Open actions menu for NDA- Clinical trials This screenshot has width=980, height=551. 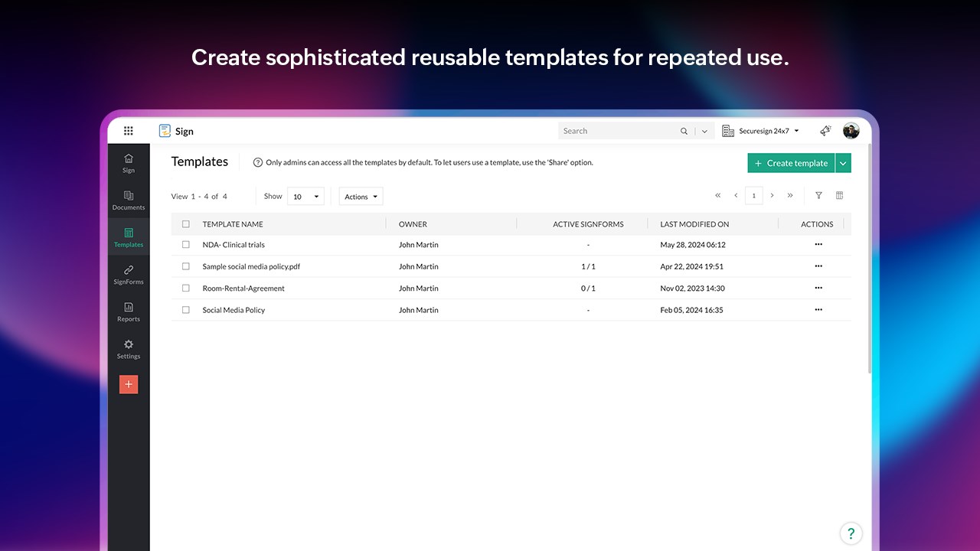(818, 244)
